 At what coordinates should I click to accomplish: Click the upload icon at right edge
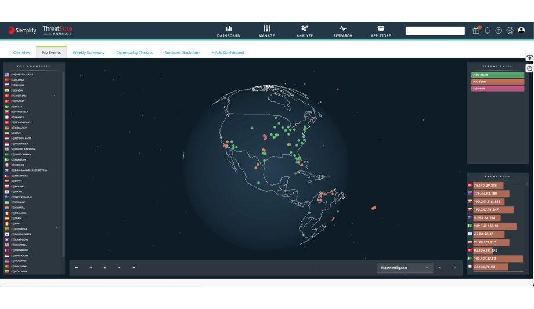coord(529,58)
